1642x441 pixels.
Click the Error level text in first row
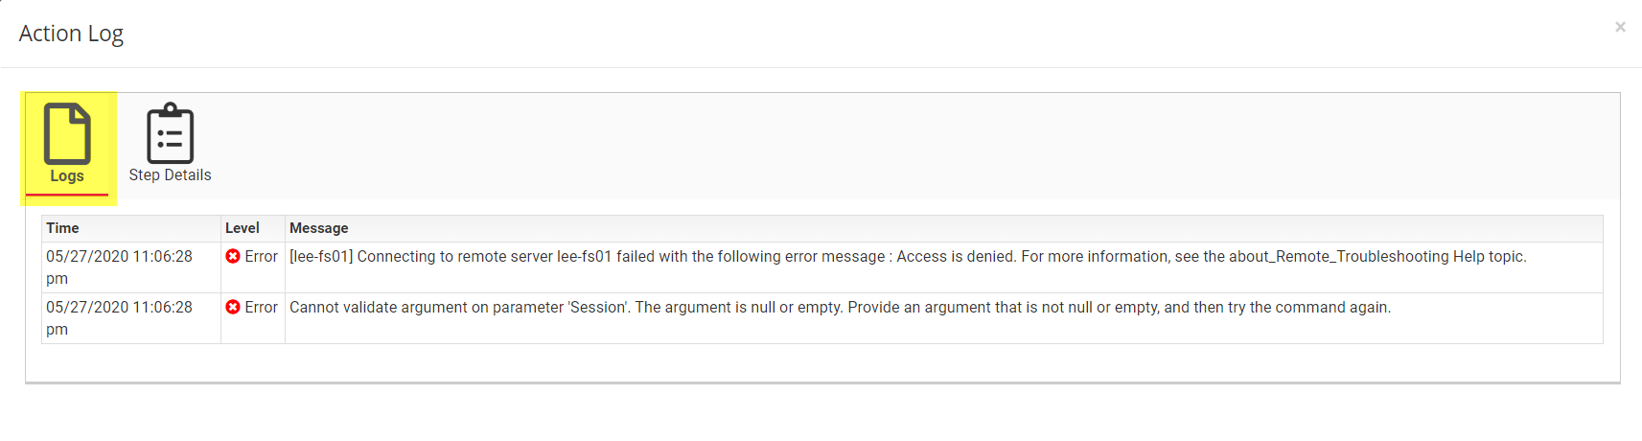261,256
